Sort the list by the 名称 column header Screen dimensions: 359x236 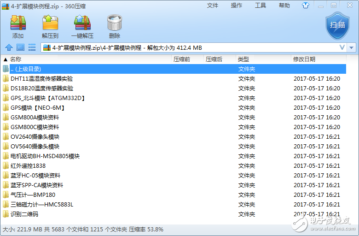point(16,59)
